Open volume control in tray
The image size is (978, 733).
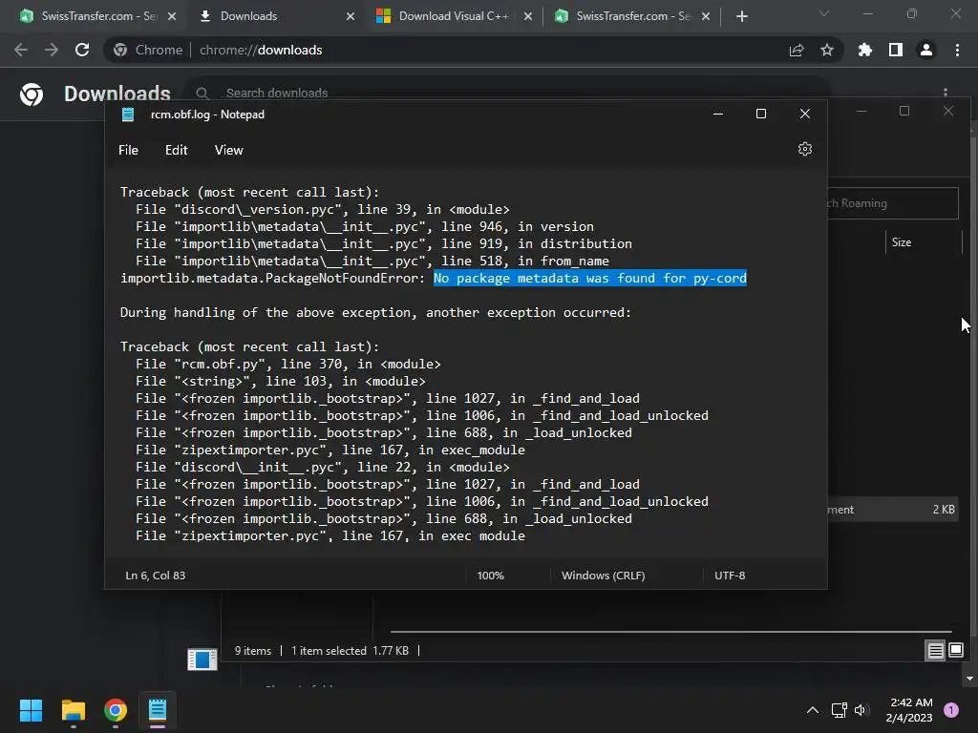[861, 710]
